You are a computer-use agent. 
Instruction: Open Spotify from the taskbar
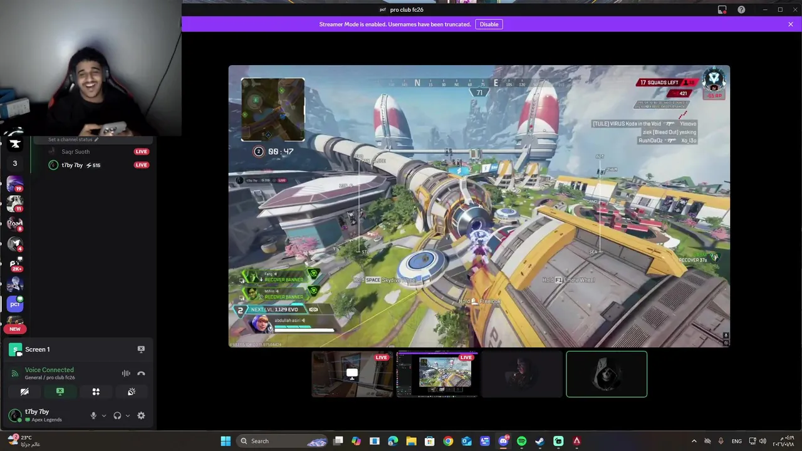point(521,441)
